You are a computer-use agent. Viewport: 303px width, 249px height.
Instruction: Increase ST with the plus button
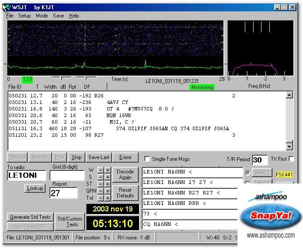coord(108,184)
